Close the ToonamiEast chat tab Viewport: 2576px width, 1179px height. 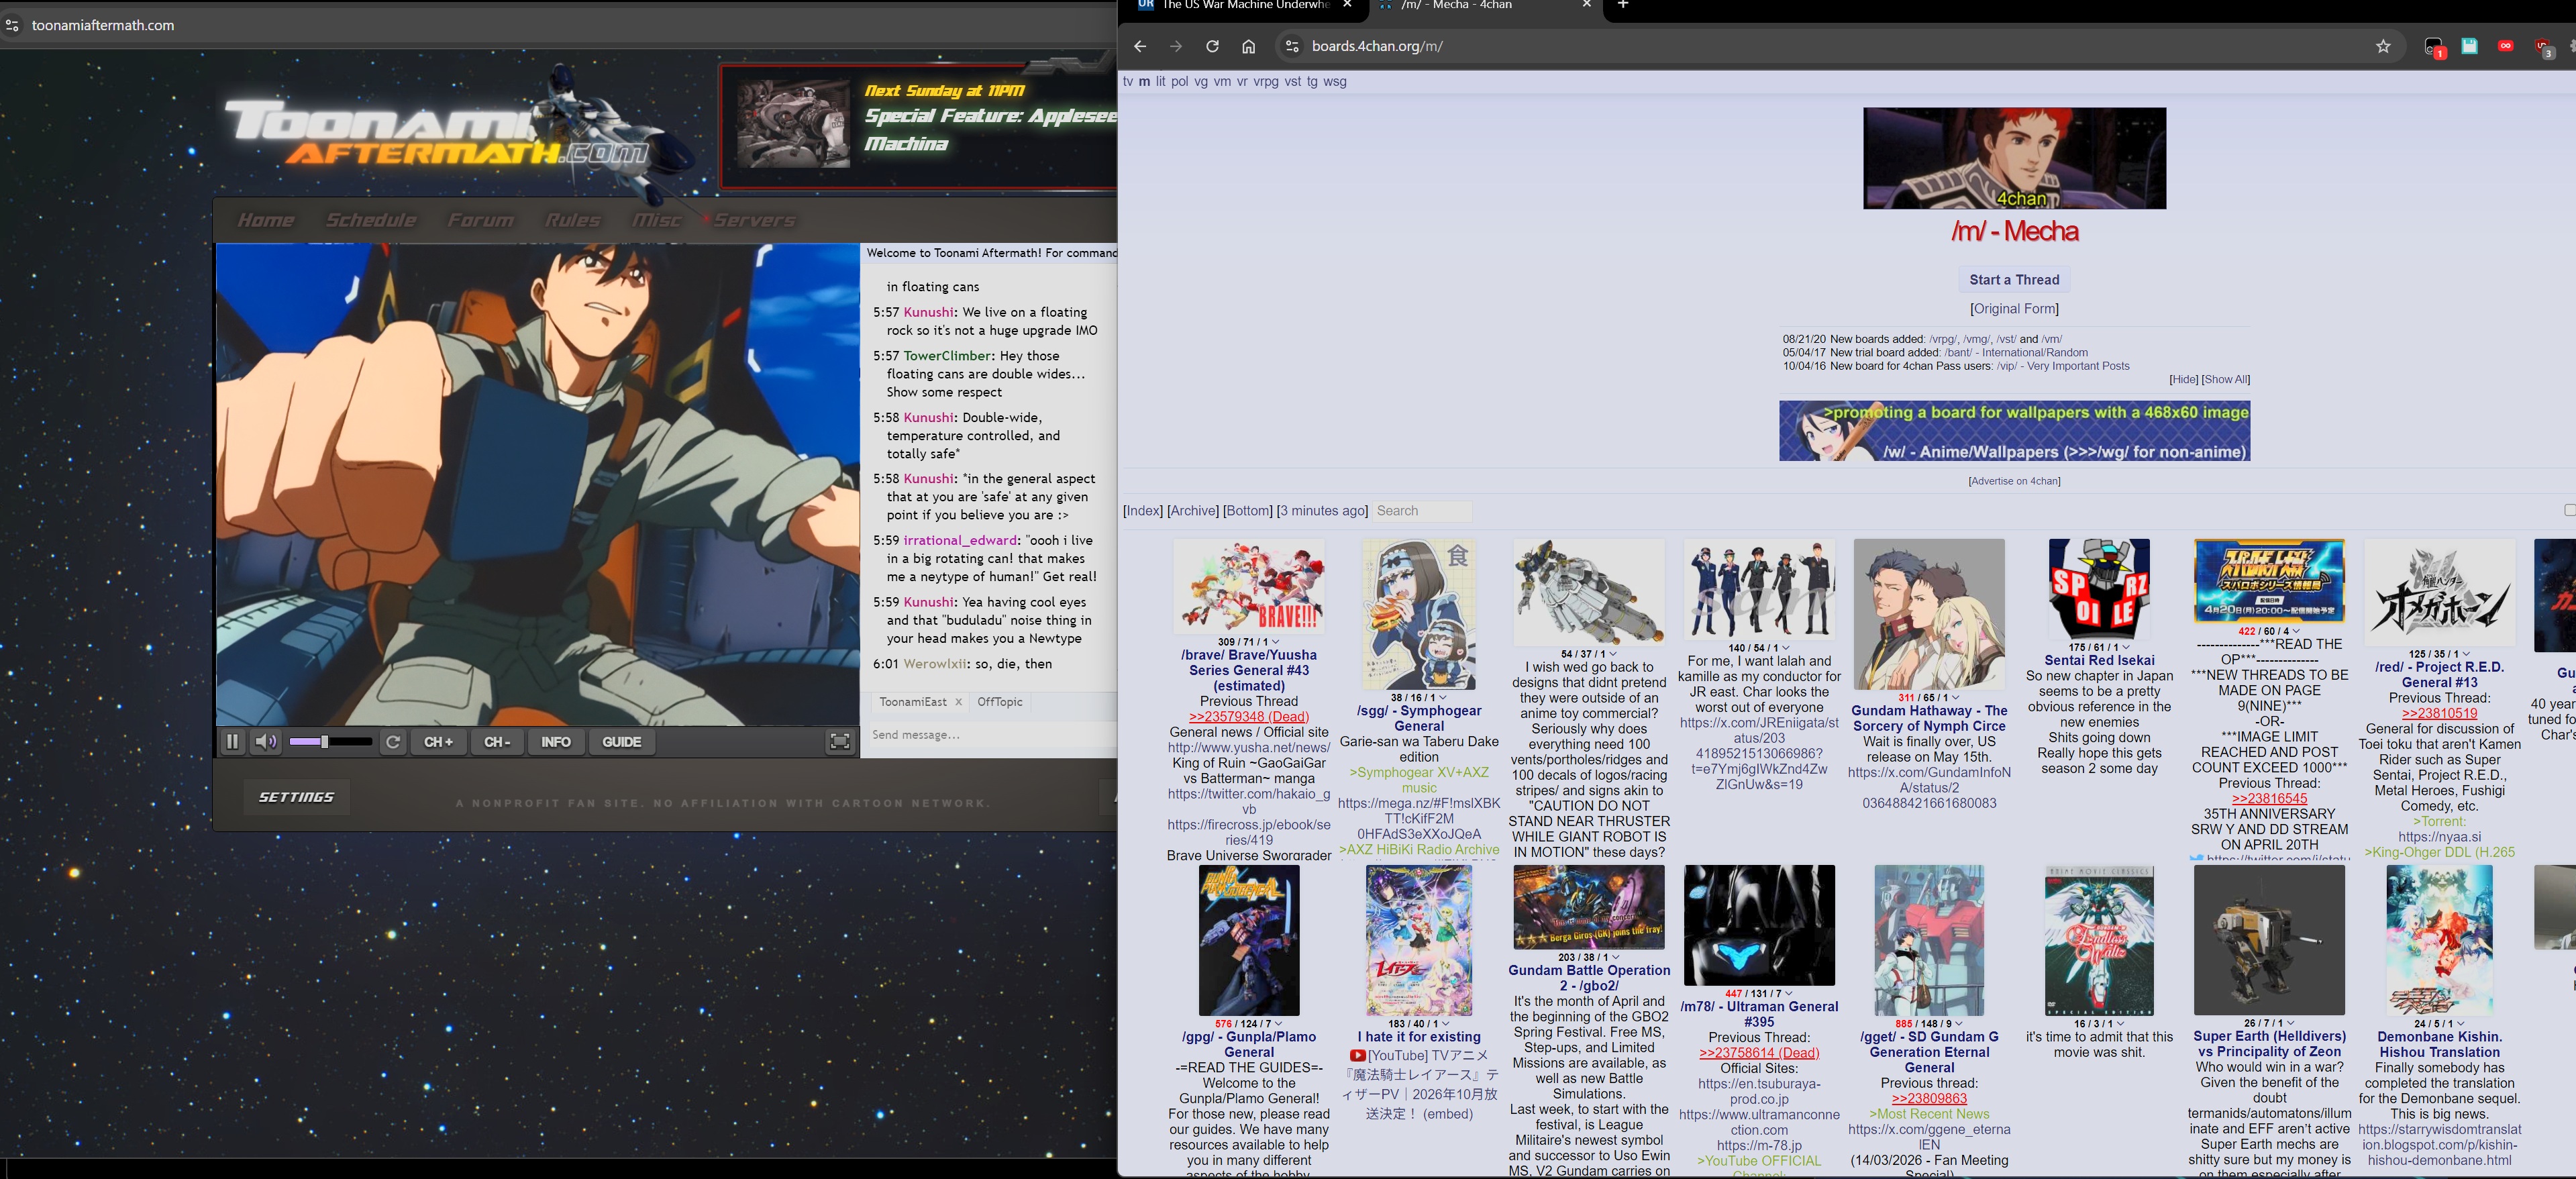click(958, 702)
